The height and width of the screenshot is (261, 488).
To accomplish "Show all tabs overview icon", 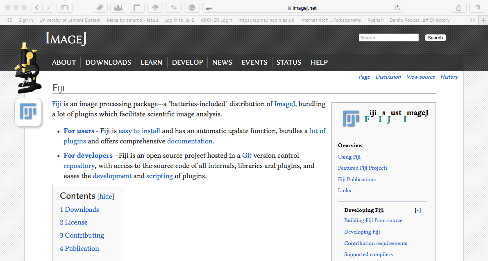I will point(477,8).
